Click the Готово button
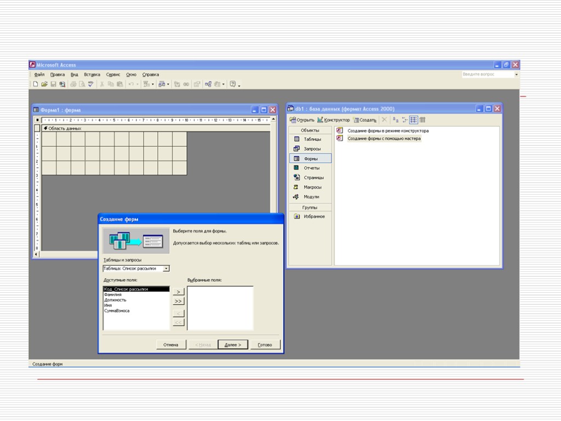The height and width of the screenshot is (421, 561). pyautogui.click(x=265, y=345)
